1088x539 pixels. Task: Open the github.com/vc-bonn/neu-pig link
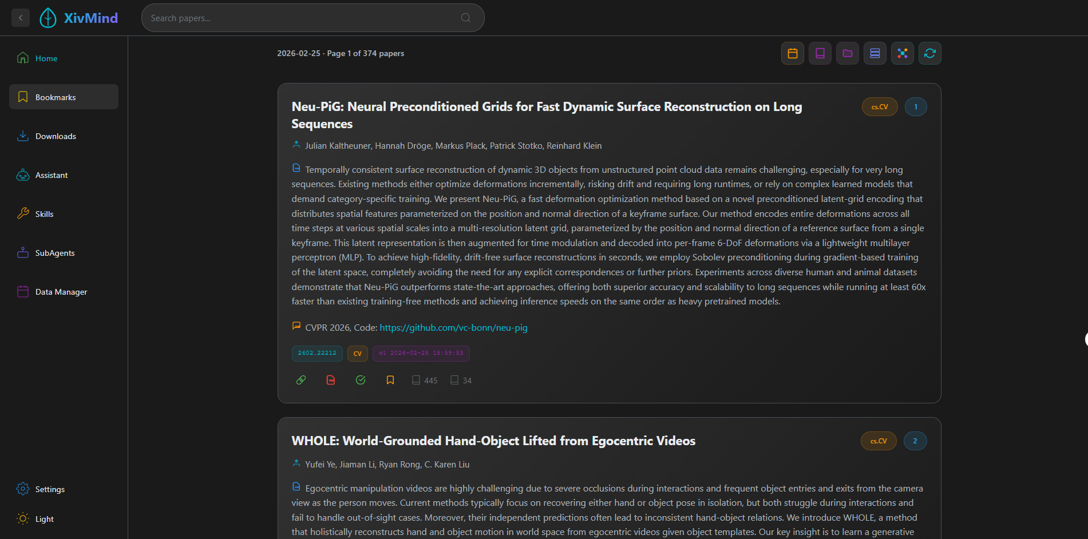pyautogui.click(x=453, y=328)
